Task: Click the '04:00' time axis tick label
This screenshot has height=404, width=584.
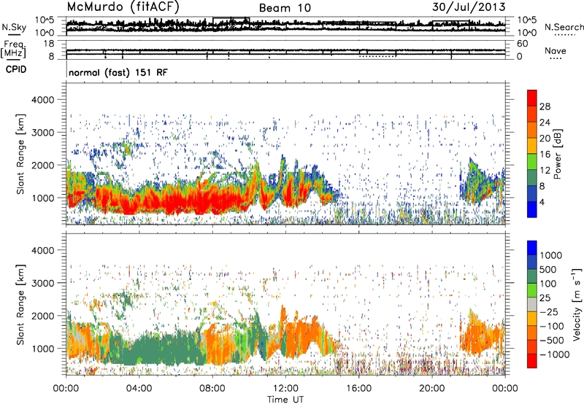Action: point(139,389)
